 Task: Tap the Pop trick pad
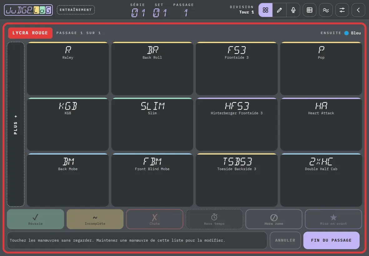[x=321, y=69]
